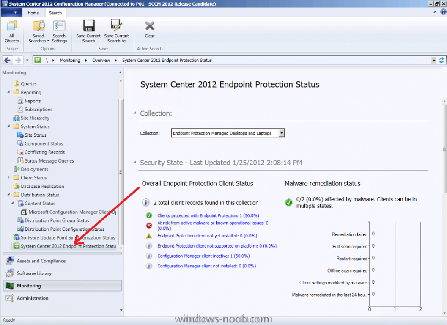Clear the active search
This screenshot has height=325, width=447.
point(150,29)
